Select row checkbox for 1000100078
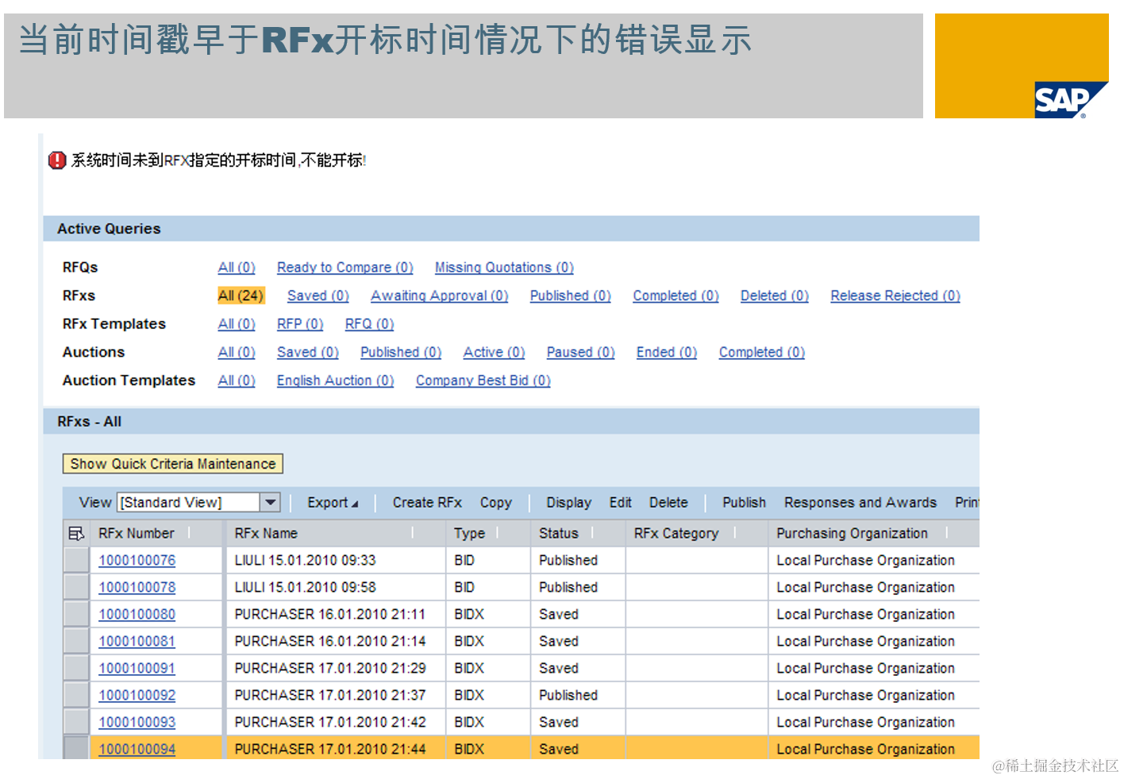 point(76,588)
